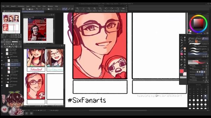211x118 pixels.
Task: Select the Frame border tool icon
Action: pyautogui.click(x=185, y=62)
